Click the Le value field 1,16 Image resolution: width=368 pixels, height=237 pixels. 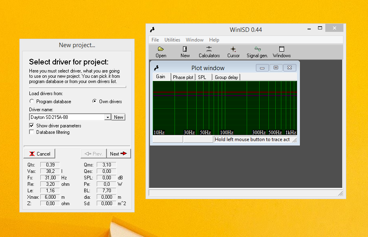[50, 190]
